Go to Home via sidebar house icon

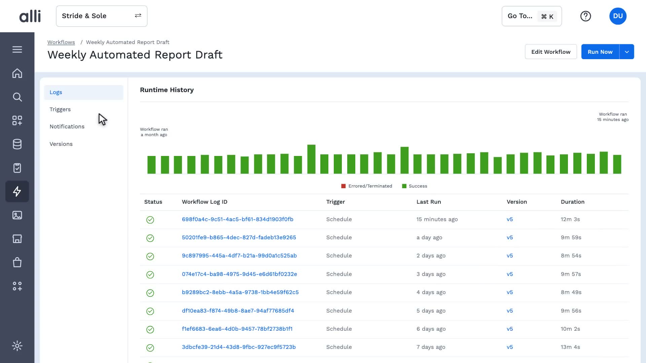click(x=17, y=73)
